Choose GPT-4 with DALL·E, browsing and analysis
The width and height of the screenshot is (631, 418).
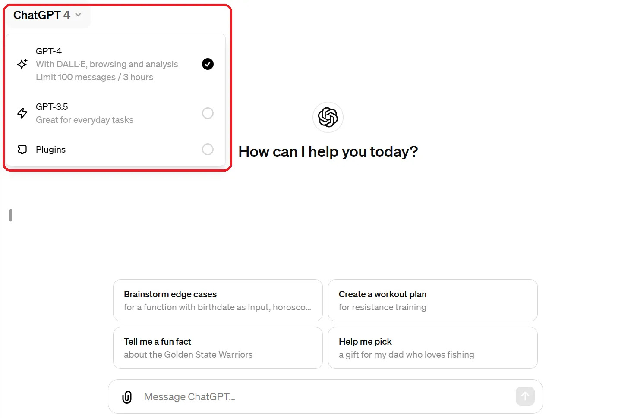(107, 64)
